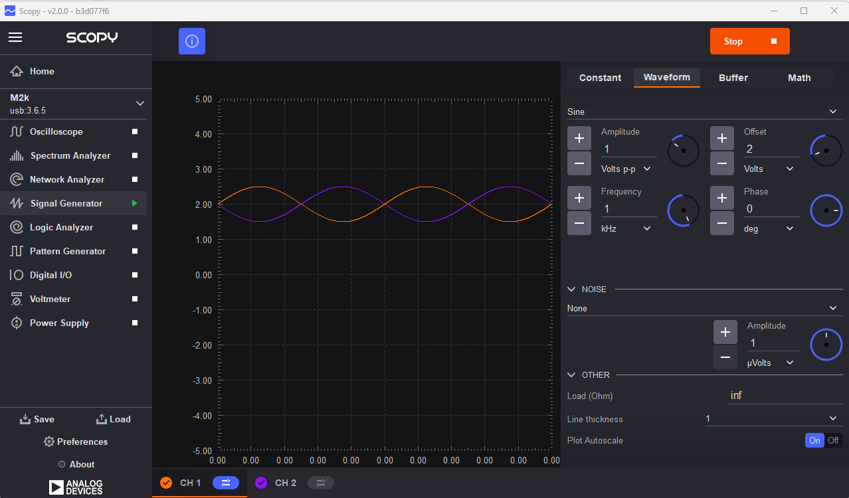The width and height of the screenshot is (849, 498).
Task: Increase Phase with plus button
Action: pyautogui.click(x=722, y=198)
